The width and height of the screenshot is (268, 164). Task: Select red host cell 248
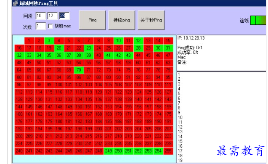pos(98,151)
